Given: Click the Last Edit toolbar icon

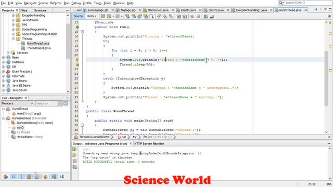Looking at the screenshot, I should [x=103, y=16].
